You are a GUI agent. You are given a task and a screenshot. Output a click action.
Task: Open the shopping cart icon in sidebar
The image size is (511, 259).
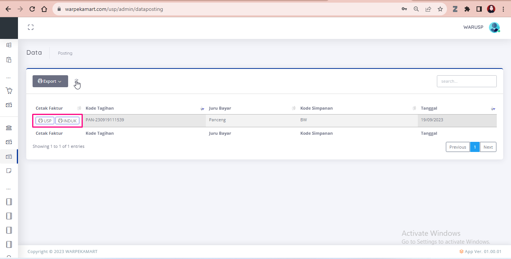tap(9, 91)
